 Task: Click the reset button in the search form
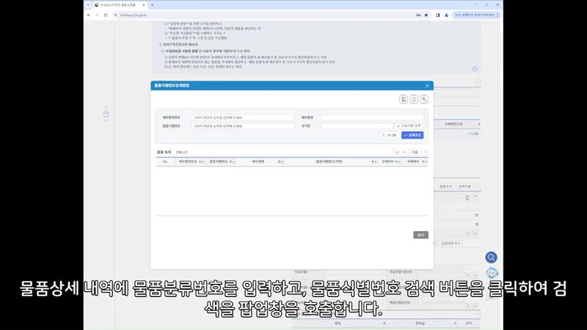[390, 135]
